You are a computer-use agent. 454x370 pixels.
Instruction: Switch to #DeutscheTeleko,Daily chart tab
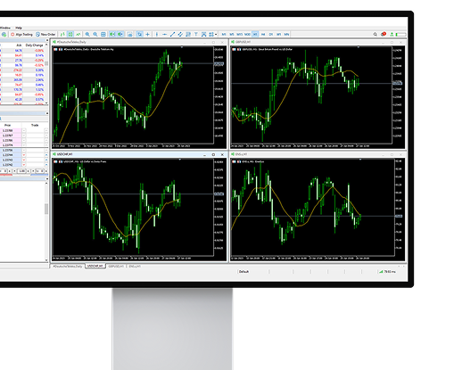tap(68, 267)
